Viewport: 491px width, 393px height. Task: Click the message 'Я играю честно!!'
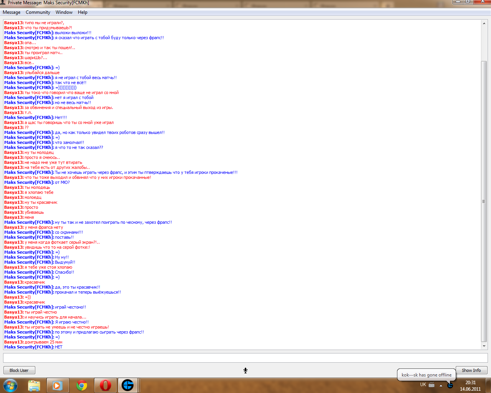pos(72,322)
